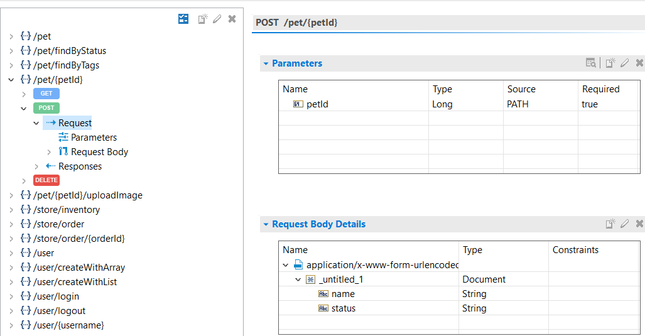The image size is (645, 336).
Task: Click the new item icon above the resource tree
Action: 203,19
